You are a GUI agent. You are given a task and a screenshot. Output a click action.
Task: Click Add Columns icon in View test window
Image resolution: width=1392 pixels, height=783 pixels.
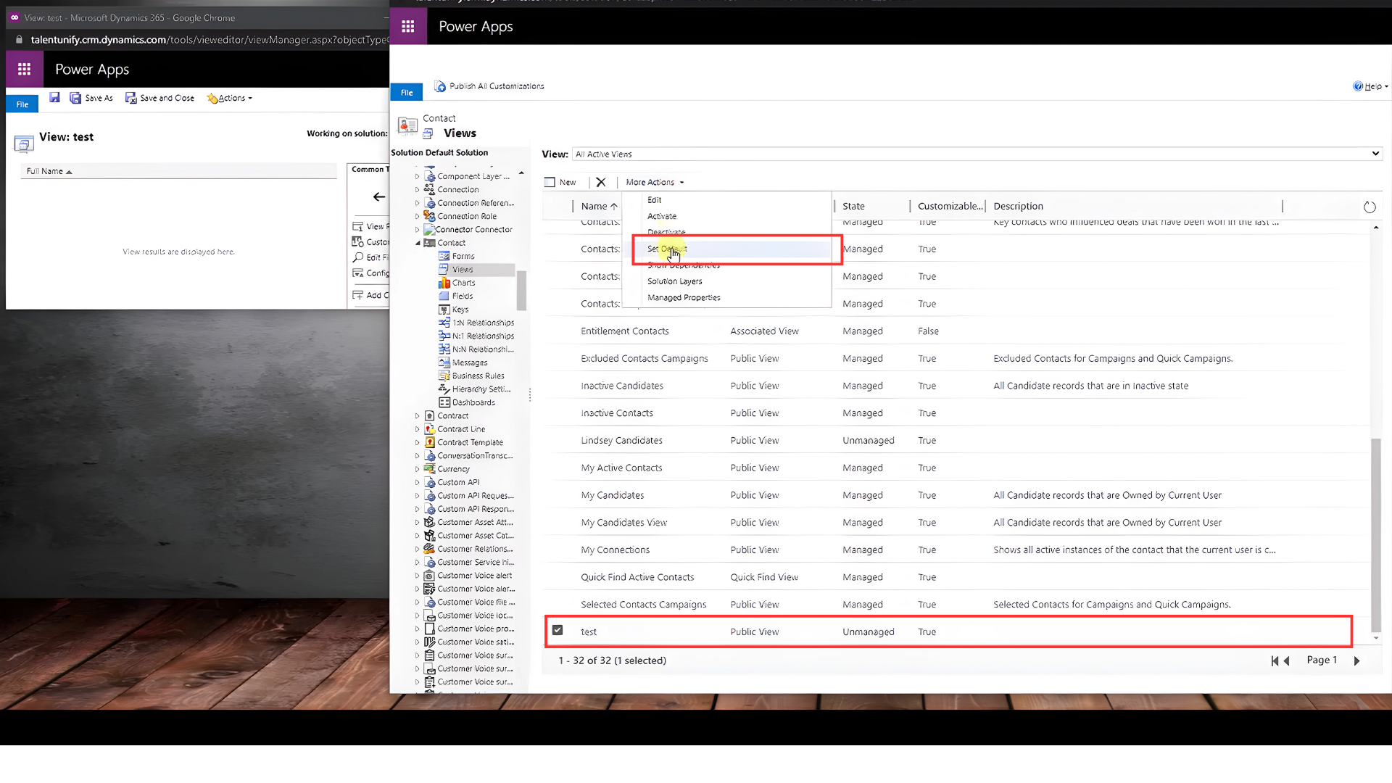pos(358,295)
